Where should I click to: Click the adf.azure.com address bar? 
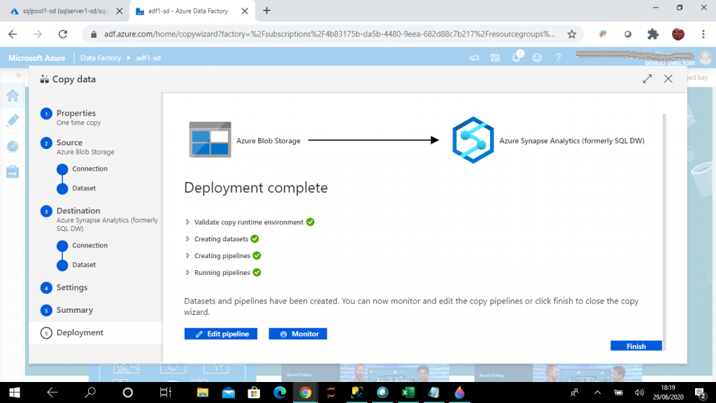point(329,34)
